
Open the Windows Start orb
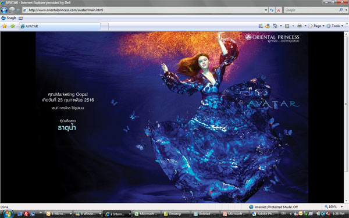8,213
